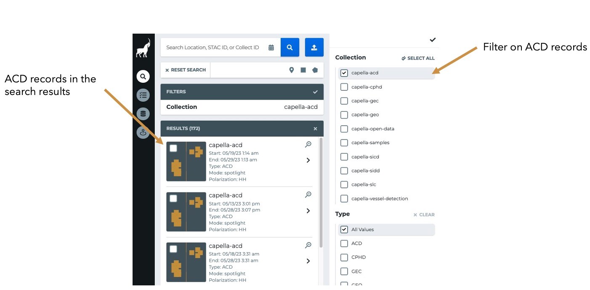Expand result starting 05/18/23 3:31 am
Image resolution: width=590 pixels, height=290 pixels.
308,261
